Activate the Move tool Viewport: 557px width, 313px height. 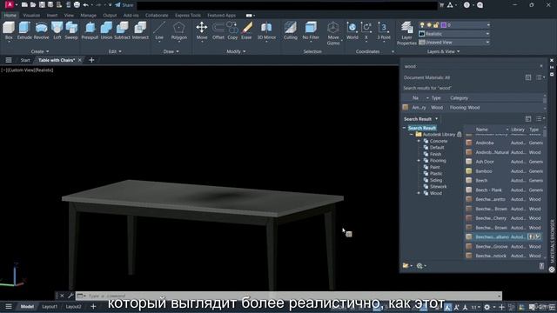click(202, 31)
